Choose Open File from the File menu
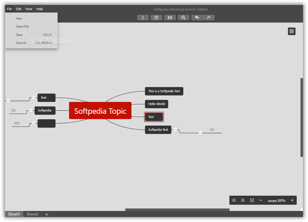Viewport: 308px width, 222px height. [31, 27]
